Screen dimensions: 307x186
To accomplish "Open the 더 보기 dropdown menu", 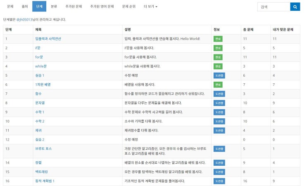I will (150, 7).
